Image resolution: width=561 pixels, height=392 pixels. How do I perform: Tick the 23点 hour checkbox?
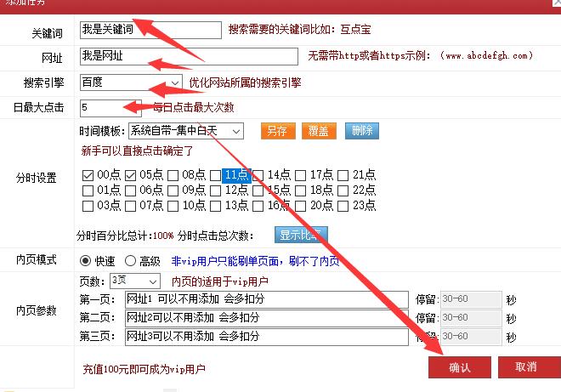343,205
